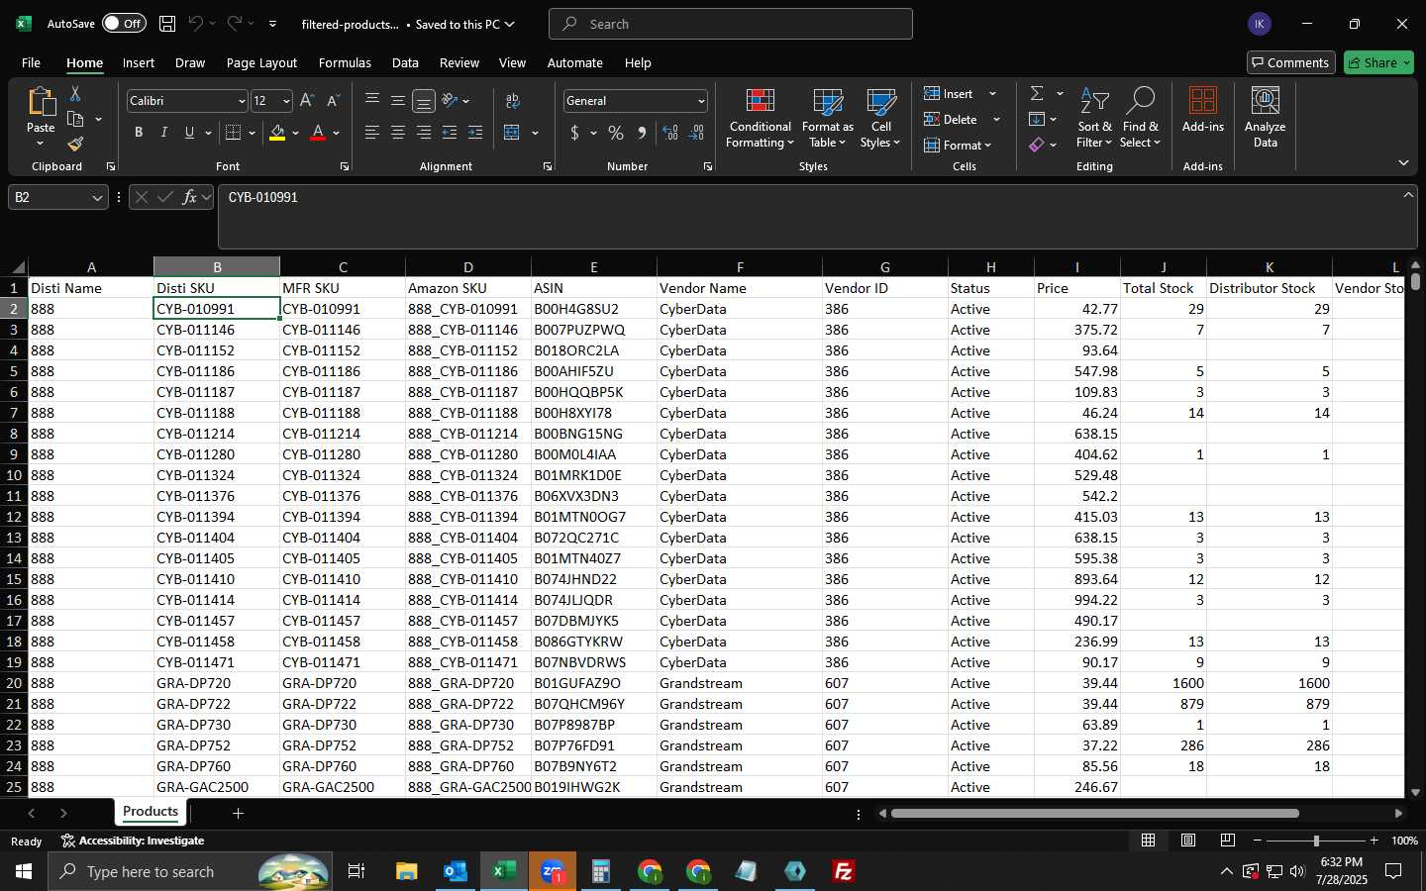Open the Cell Styles dropdown
1426x891 pixels.
tap(880, 118)
